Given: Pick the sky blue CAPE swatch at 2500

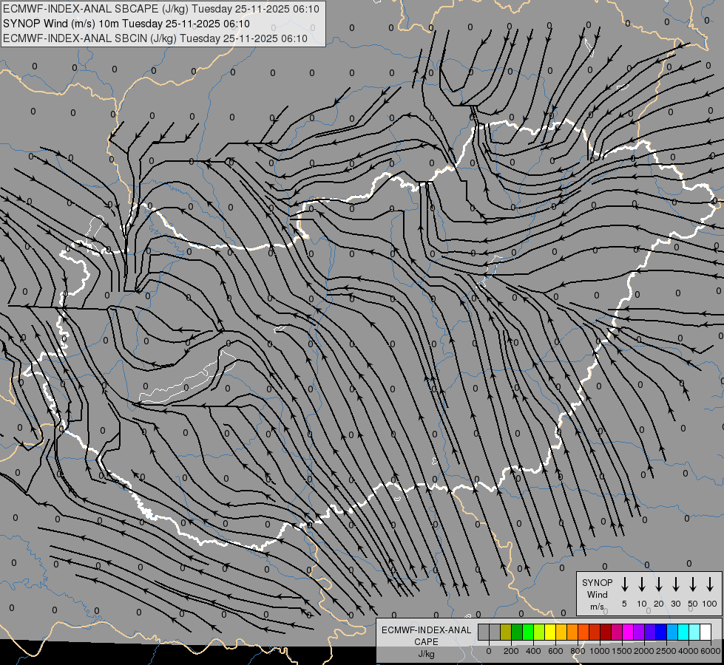Looking at the screenshot, I should tap(671, 632).
